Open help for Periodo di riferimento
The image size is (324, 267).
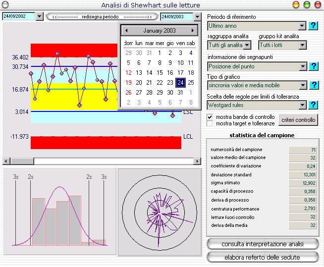click(x=313, y=26)
